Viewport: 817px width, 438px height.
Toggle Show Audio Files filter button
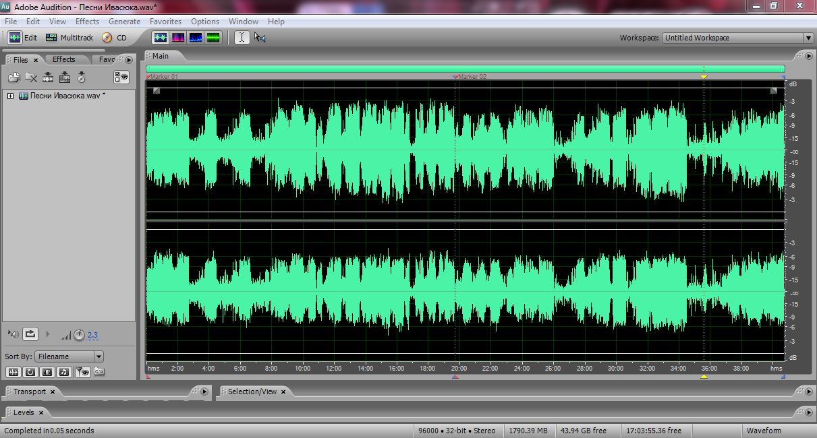coord(13,371)
